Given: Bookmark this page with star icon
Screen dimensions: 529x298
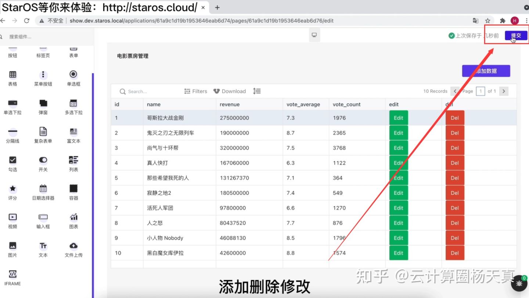Looking at the screenshot, I should 488,21.
